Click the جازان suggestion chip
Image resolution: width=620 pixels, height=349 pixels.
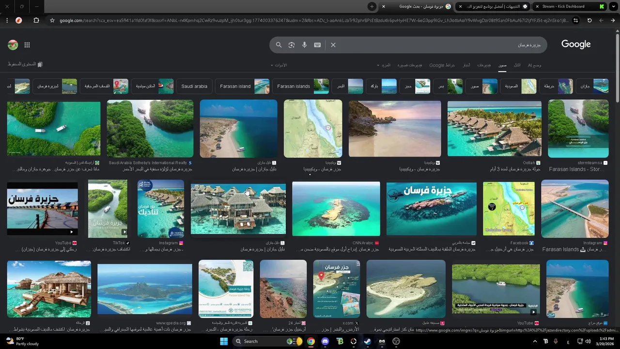(593, 86)
